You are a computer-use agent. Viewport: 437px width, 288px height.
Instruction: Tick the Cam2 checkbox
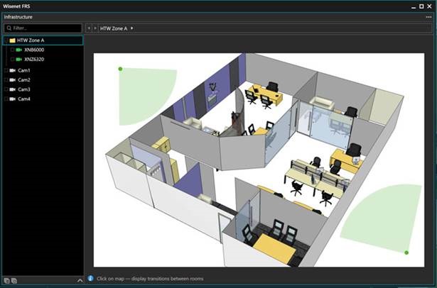coord(6,80)
